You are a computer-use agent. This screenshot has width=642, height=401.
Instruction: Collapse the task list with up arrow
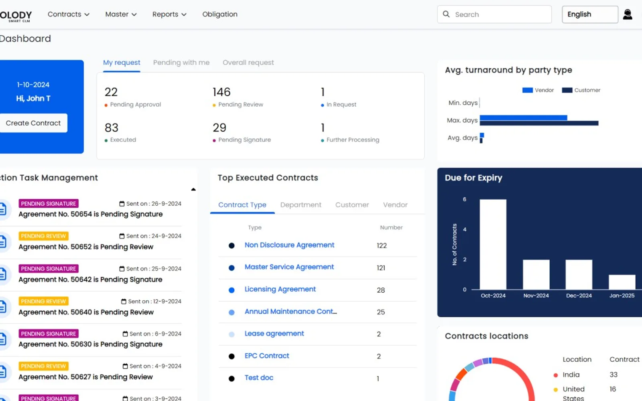(x=193, y=189)
